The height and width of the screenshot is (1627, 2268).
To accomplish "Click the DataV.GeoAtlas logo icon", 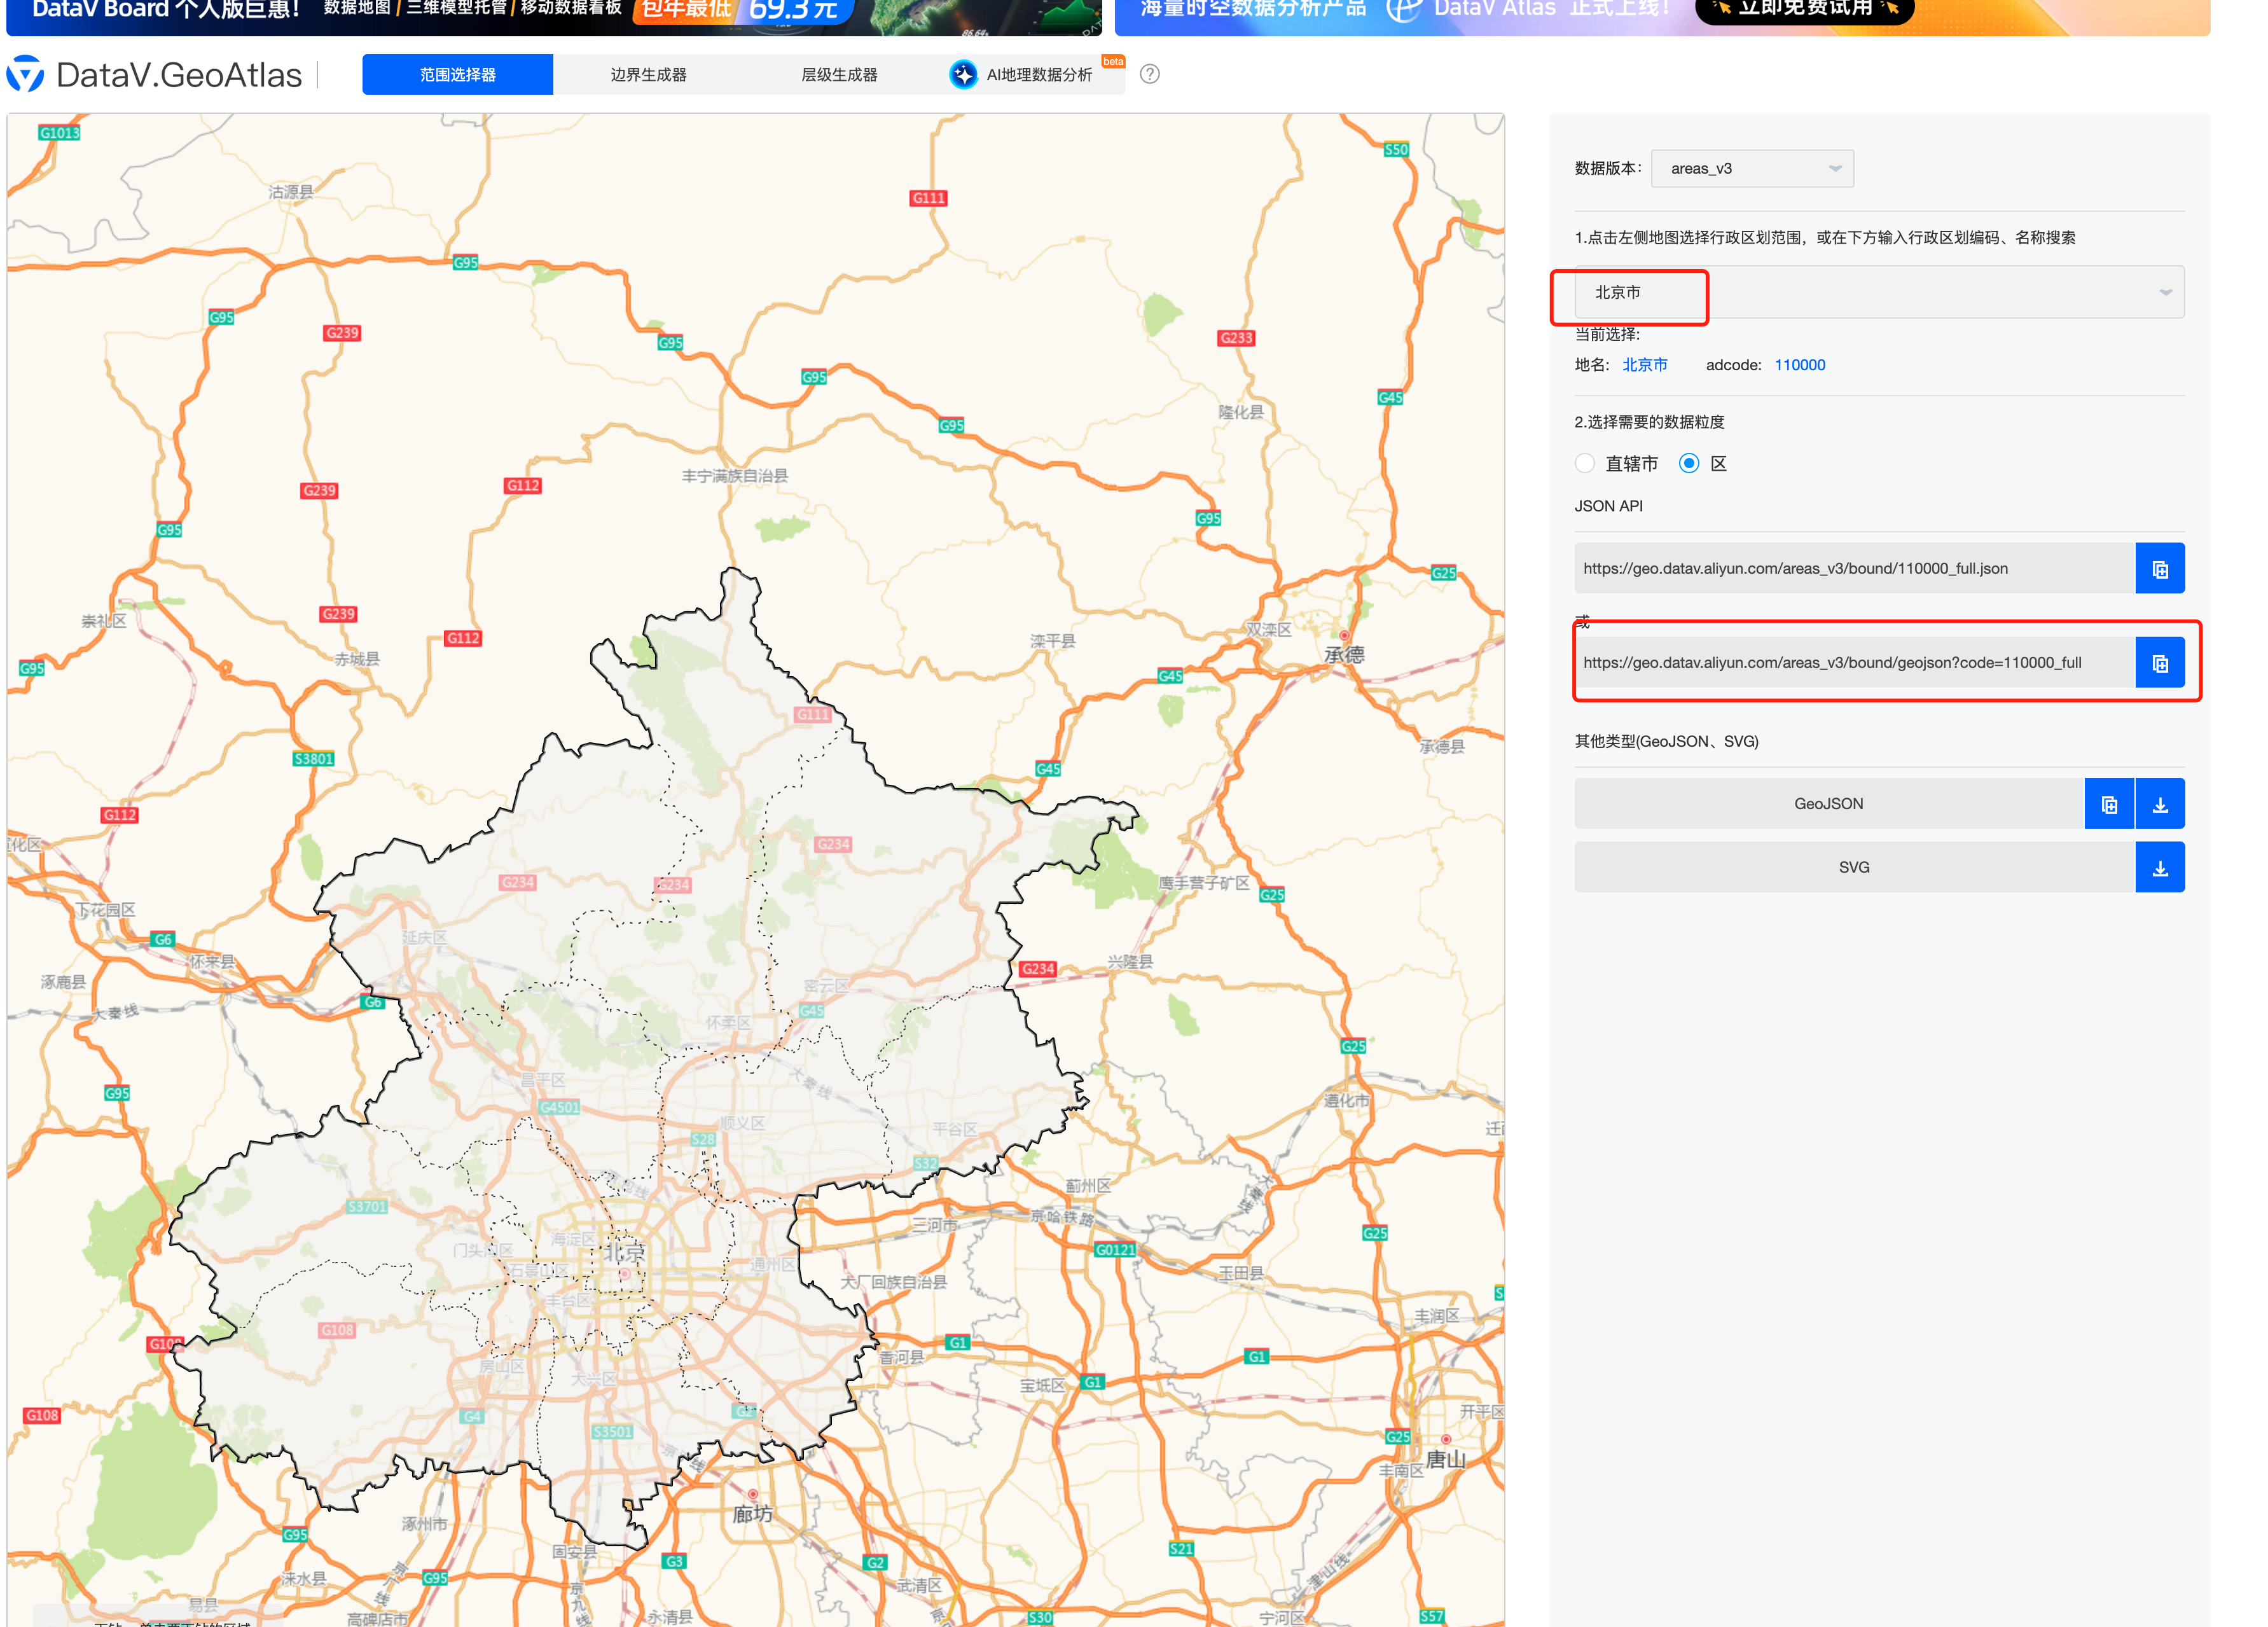I will (x=26, y=74).
